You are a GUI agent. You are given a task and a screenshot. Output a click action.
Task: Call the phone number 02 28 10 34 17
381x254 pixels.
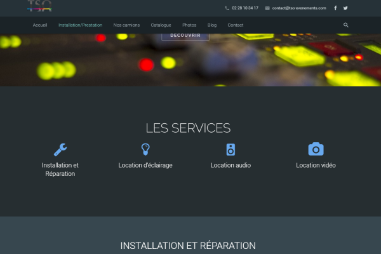245,8
